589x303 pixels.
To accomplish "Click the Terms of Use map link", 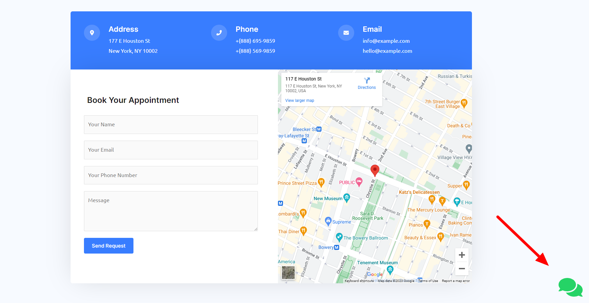I will [428, 281].
